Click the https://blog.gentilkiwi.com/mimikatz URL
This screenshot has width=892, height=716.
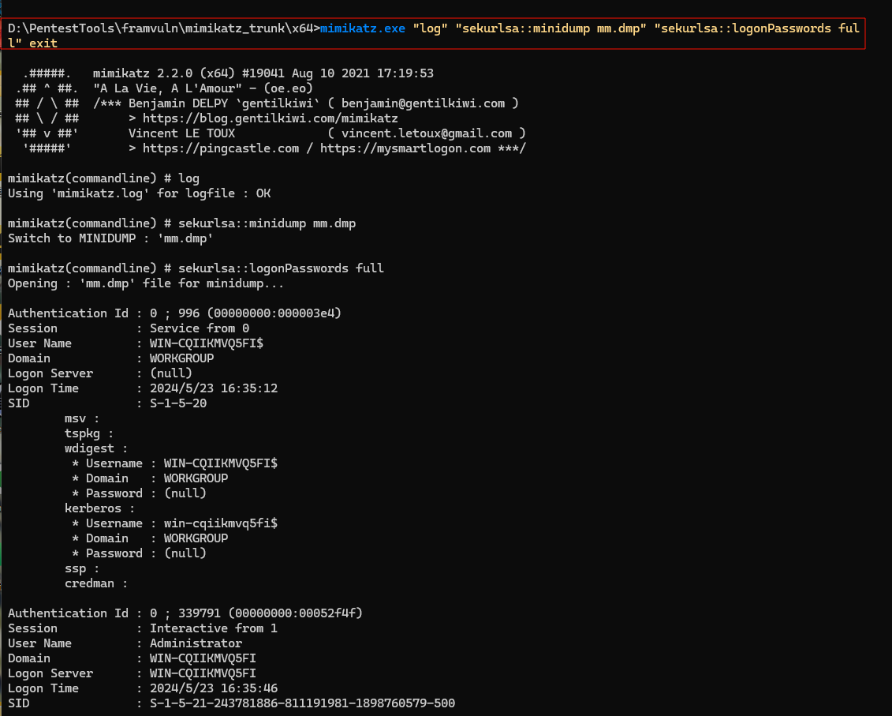pyautogui.click(x=271, y=118)
